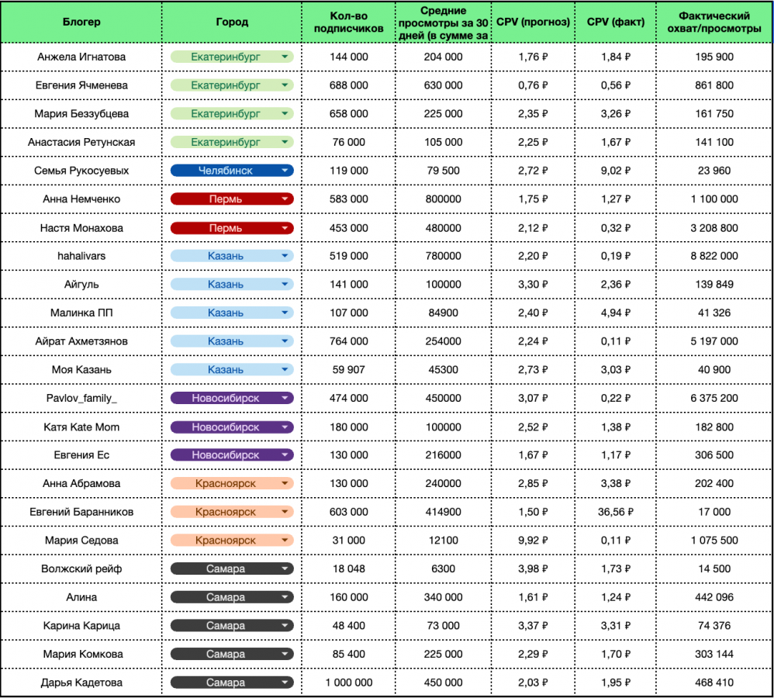This screenshot has height=698, width=774.
Task: Select the Блогер column header
Action: (81, 22)
